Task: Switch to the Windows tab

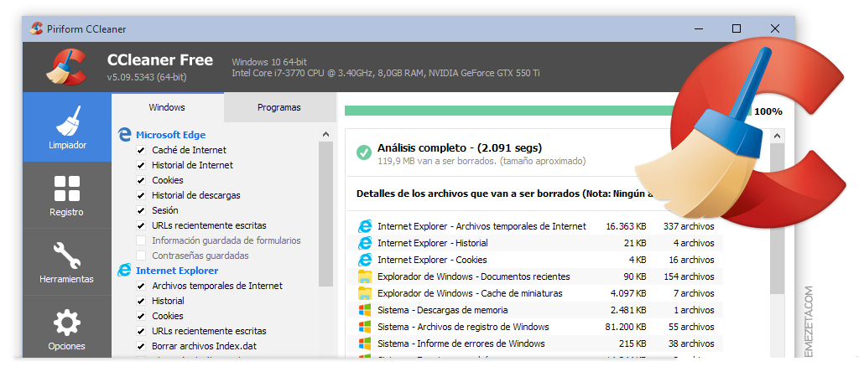Action: point(167,107)
